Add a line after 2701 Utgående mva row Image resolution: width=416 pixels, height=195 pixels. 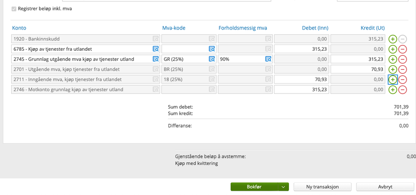click(393, 69)
